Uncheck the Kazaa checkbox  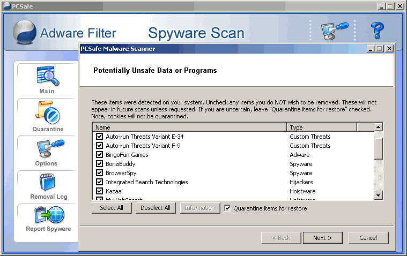(x=99, y=191)
